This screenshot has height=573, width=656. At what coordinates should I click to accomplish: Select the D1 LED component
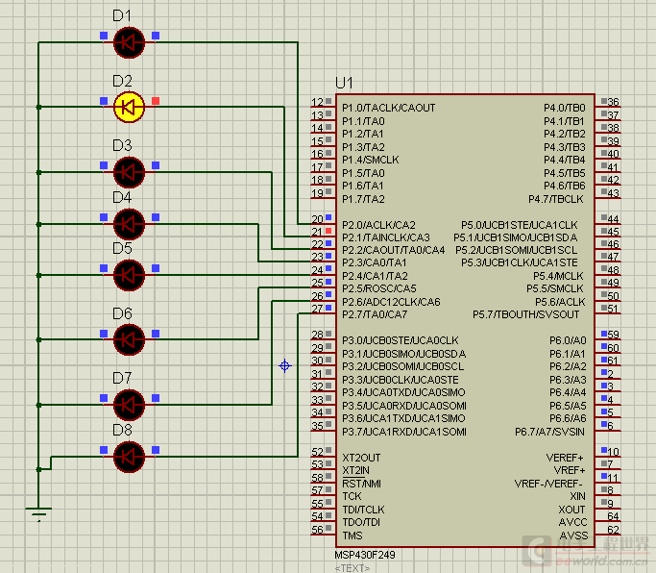pyautogui.click(x=129, y=42)
